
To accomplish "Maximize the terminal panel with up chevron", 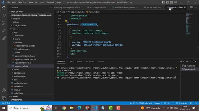I will click(x=192, y=61).
